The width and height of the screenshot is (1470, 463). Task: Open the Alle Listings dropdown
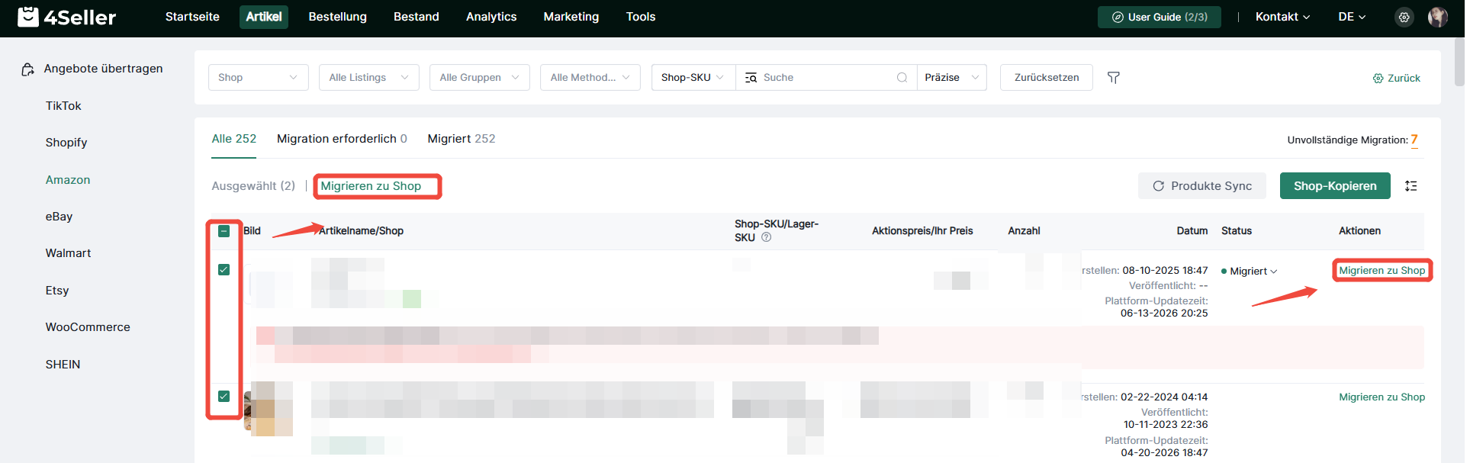[368, 78]
